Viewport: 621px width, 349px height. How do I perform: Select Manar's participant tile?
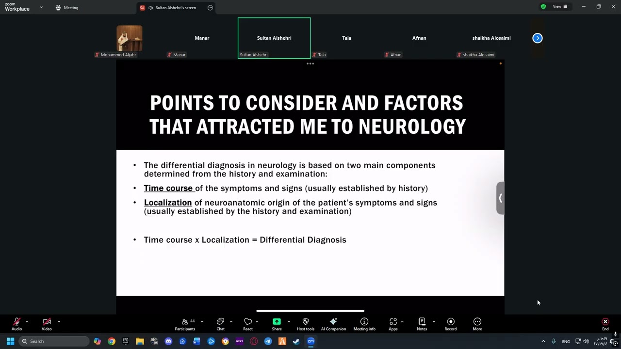202,38
